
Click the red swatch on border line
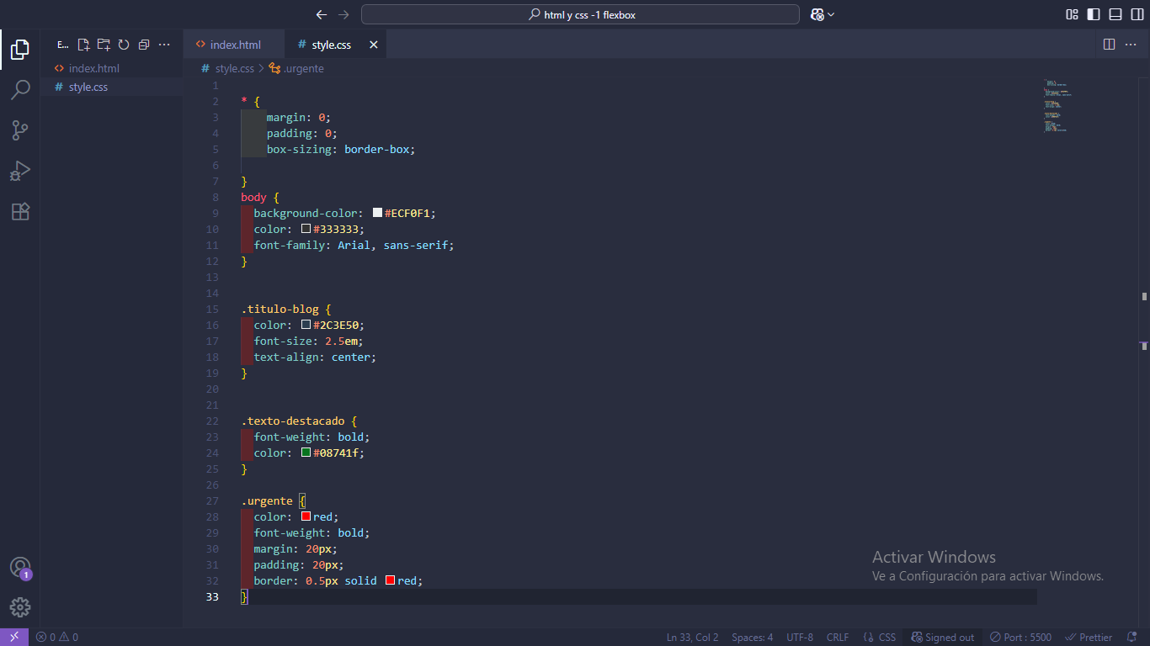click(x=391, y=581)
